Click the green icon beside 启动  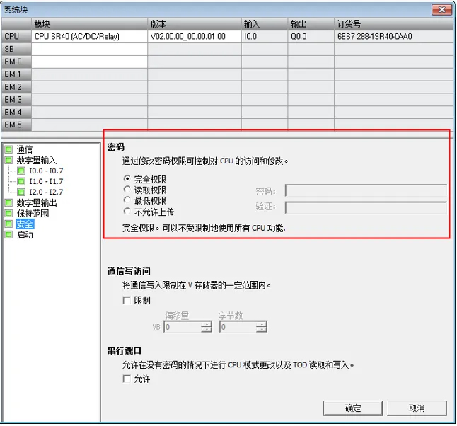coord(8,234)
